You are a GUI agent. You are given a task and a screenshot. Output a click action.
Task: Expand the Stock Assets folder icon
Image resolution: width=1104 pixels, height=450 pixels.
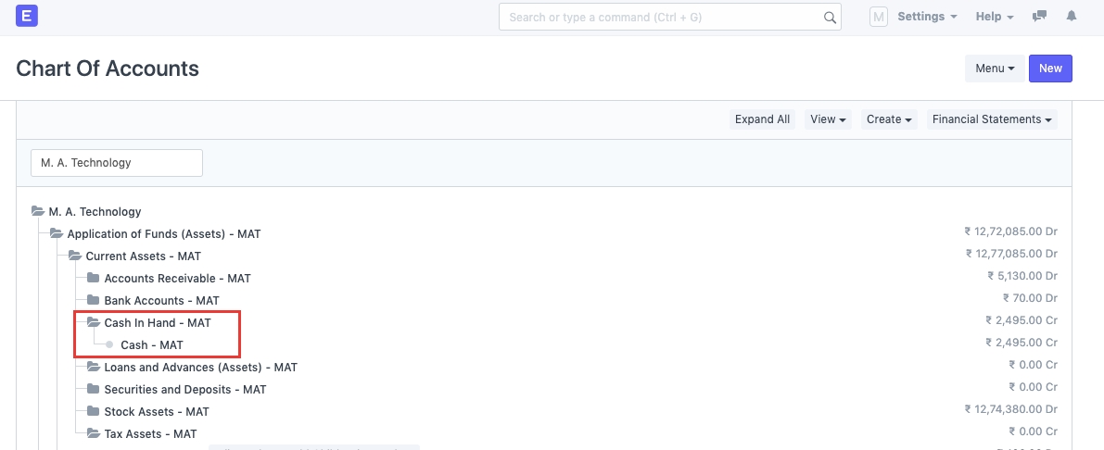point(93,412)
